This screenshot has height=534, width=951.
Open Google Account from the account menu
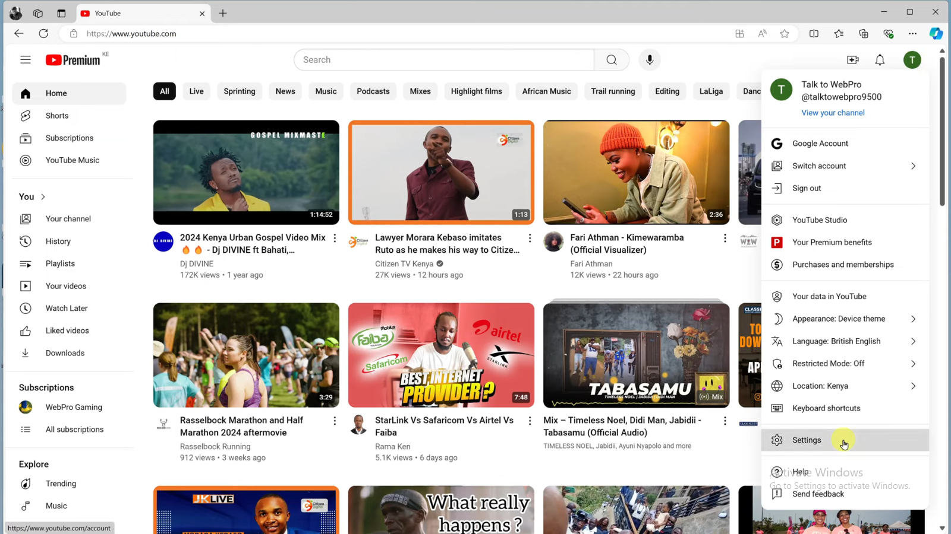(845, 144)
